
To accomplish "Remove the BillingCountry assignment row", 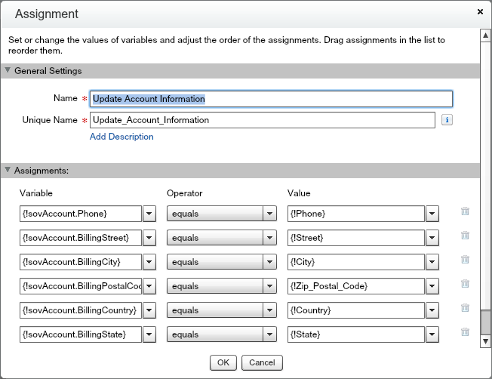I will (x=465, y=310).
